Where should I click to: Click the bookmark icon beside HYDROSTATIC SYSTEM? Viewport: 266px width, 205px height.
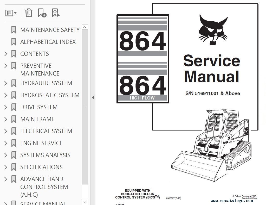[14, 95]
